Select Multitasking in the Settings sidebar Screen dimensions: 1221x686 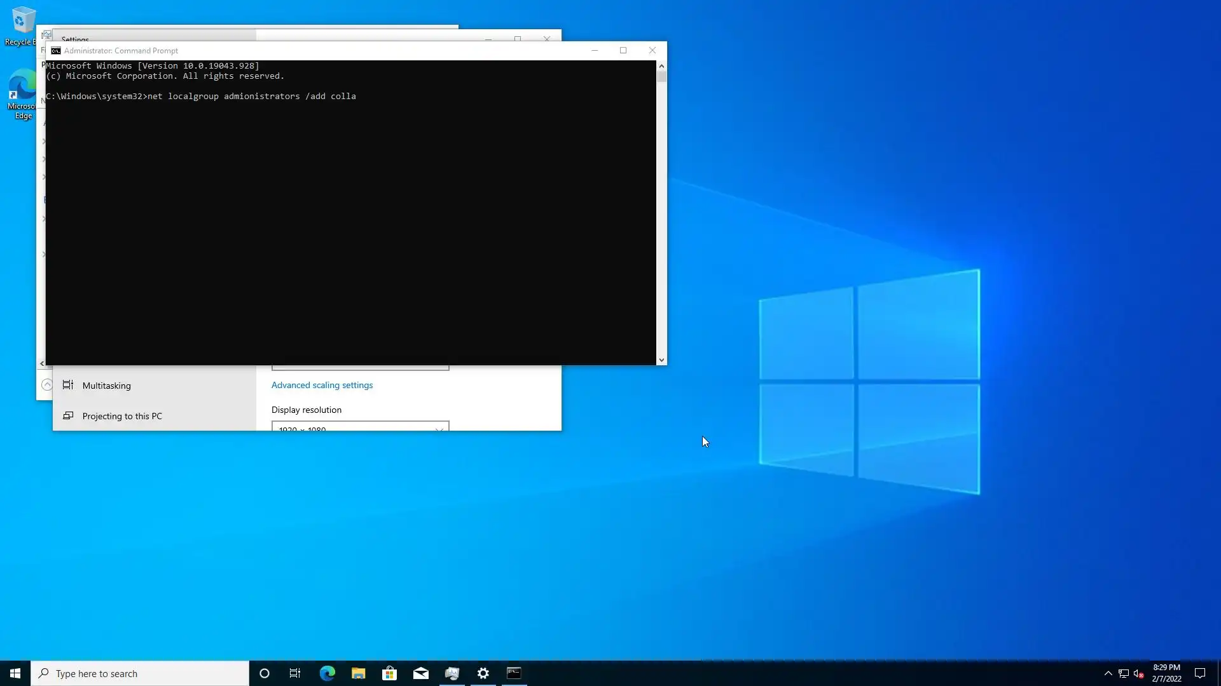106,386
